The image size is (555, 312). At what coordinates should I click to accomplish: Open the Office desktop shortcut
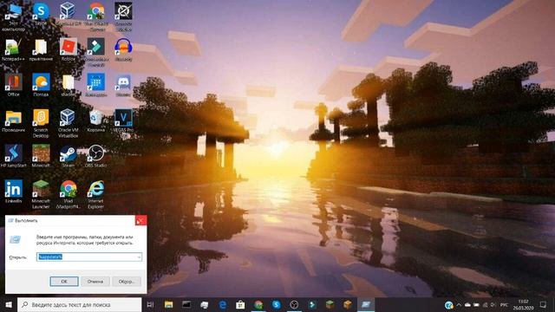[x=14, y=85]
